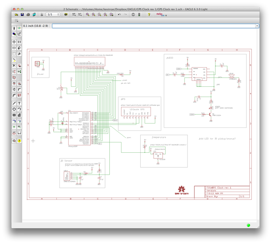Select the Change wrench tool
271x244 pixels.
[19, 54]
